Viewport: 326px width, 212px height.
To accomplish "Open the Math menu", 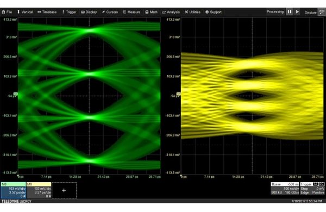I will point(151,12).
